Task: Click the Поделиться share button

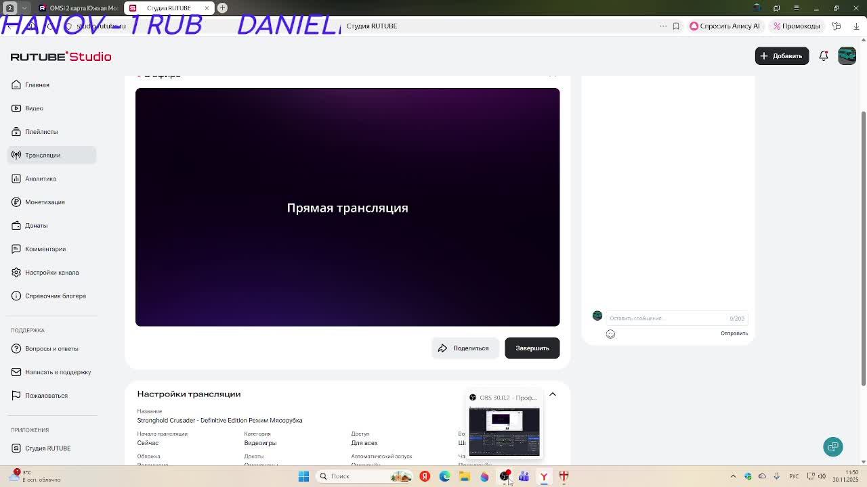Action: pyautogui.click(x=464, y=348)
